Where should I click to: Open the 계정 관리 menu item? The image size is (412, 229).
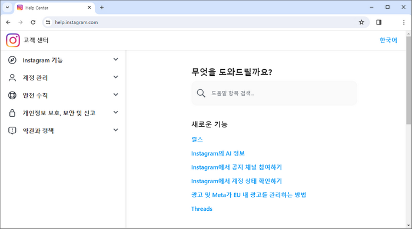coord(63,78)
